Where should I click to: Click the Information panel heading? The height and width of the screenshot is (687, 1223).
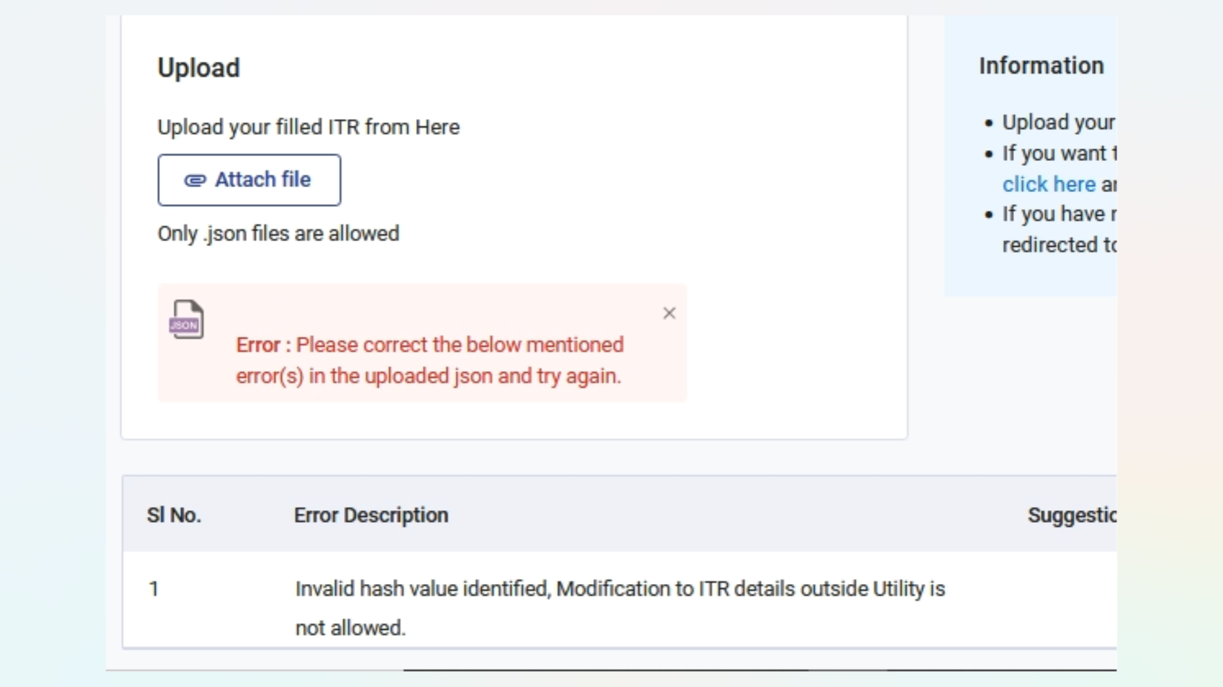1041,66
